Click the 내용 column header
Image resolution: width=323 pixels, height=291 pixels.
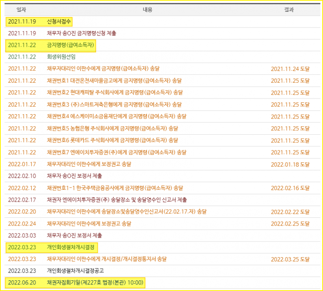pos(147,9)
